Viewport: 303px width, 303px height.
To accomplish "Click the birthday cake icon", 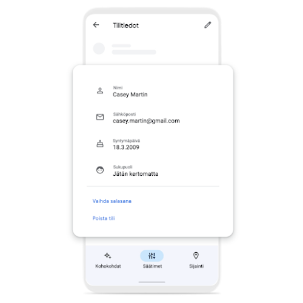I will pyautogui.click(x=100, y=144).
